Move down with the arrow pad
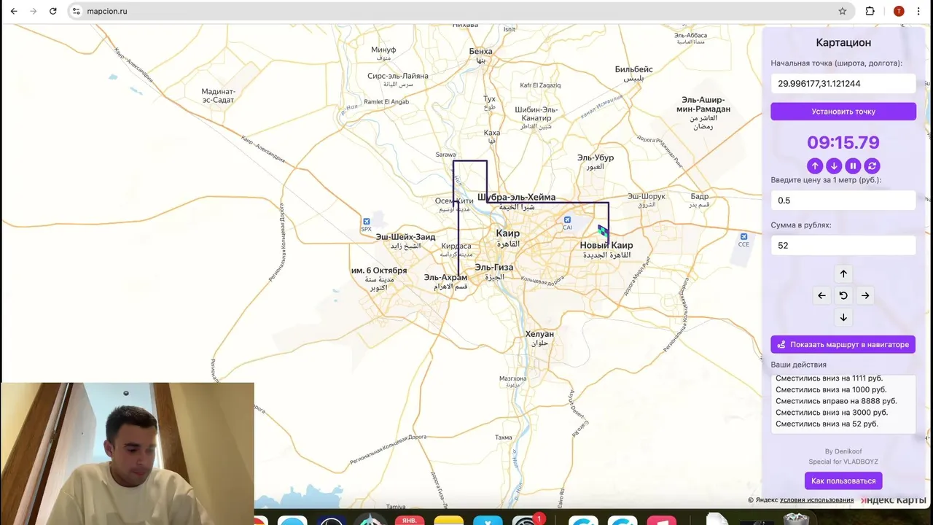Screen dimensions: 933x525 pos(843,317)
